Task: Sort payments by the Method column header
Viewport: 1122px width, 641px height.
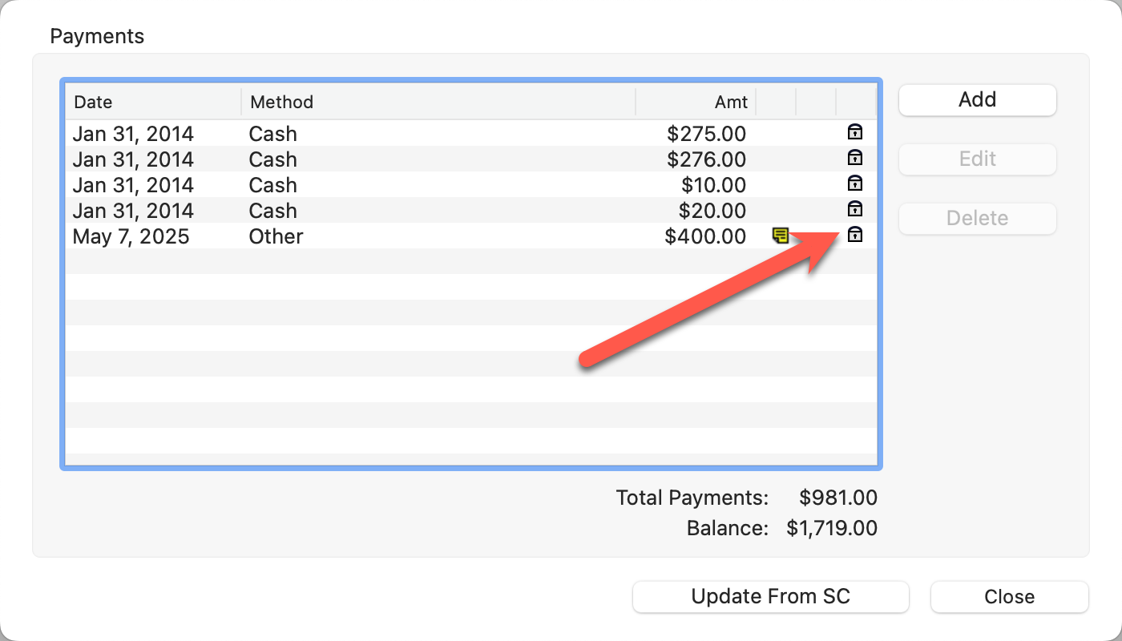Action: (438, 102)
